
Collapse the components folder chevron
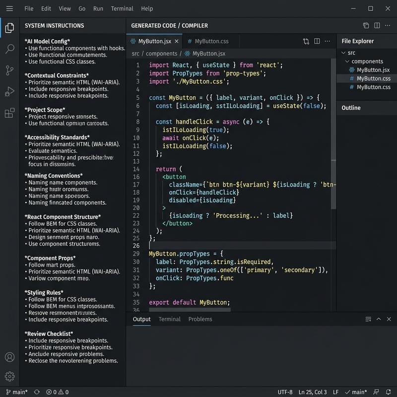347,61
